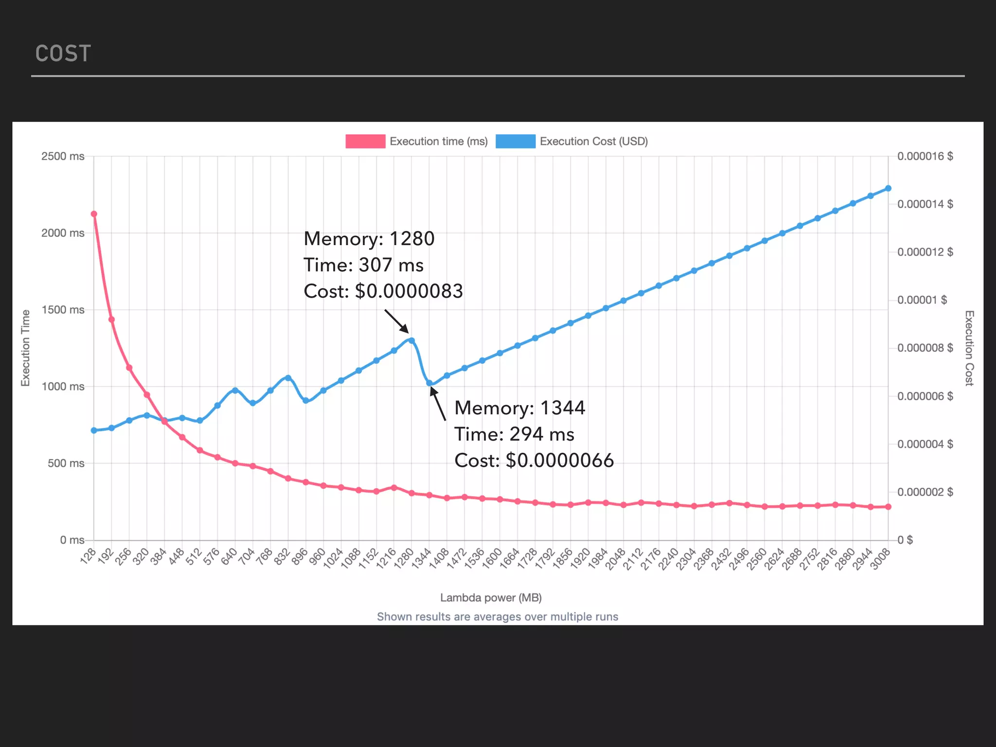Click the 'Execution Cost' vertical axis title
Screen dimensions: 996x747
[x=969, y=348]
